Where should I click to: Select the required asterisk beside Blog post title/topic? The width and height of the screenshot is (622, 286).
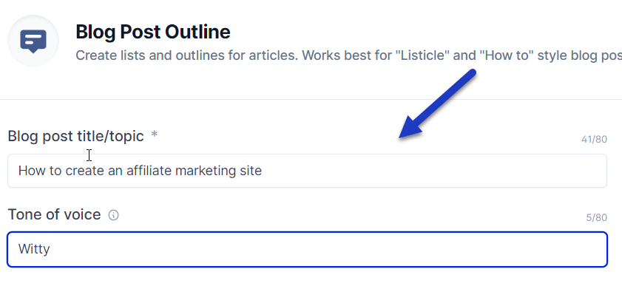[x=155, y=135]
